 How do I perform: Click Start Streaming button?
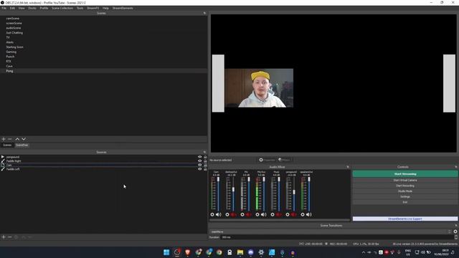pyautogui.click(x=405, y=173)
